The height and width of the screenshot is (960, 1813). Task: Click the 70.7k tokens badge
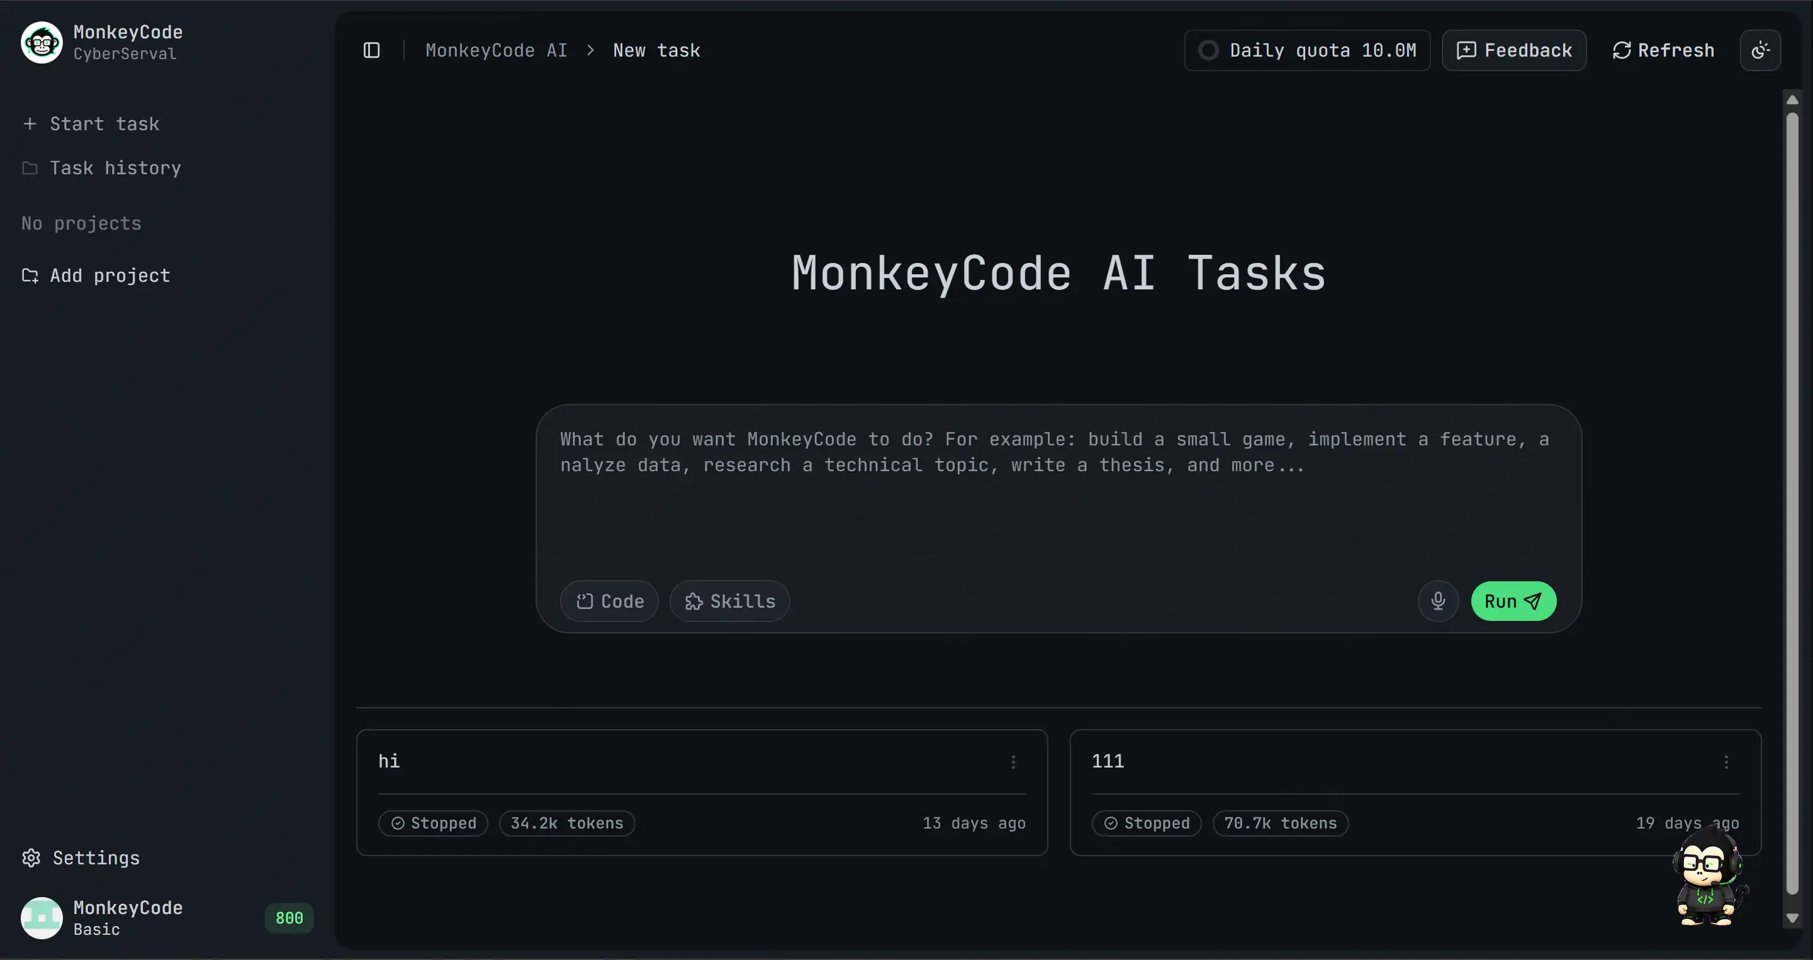click(x=1280, y=823)
